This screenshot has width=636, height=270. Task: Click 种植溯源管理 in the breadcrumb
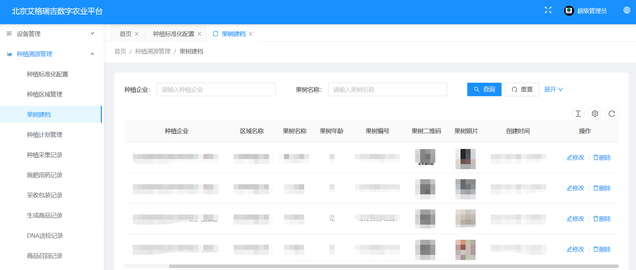[x=153, y=51]
